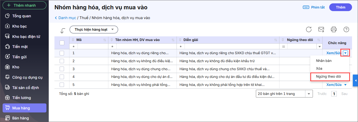Screen dimensions: 358x122
Task: Click the Kho bạc điện tử sidebar icon
Action: [8, 37]
